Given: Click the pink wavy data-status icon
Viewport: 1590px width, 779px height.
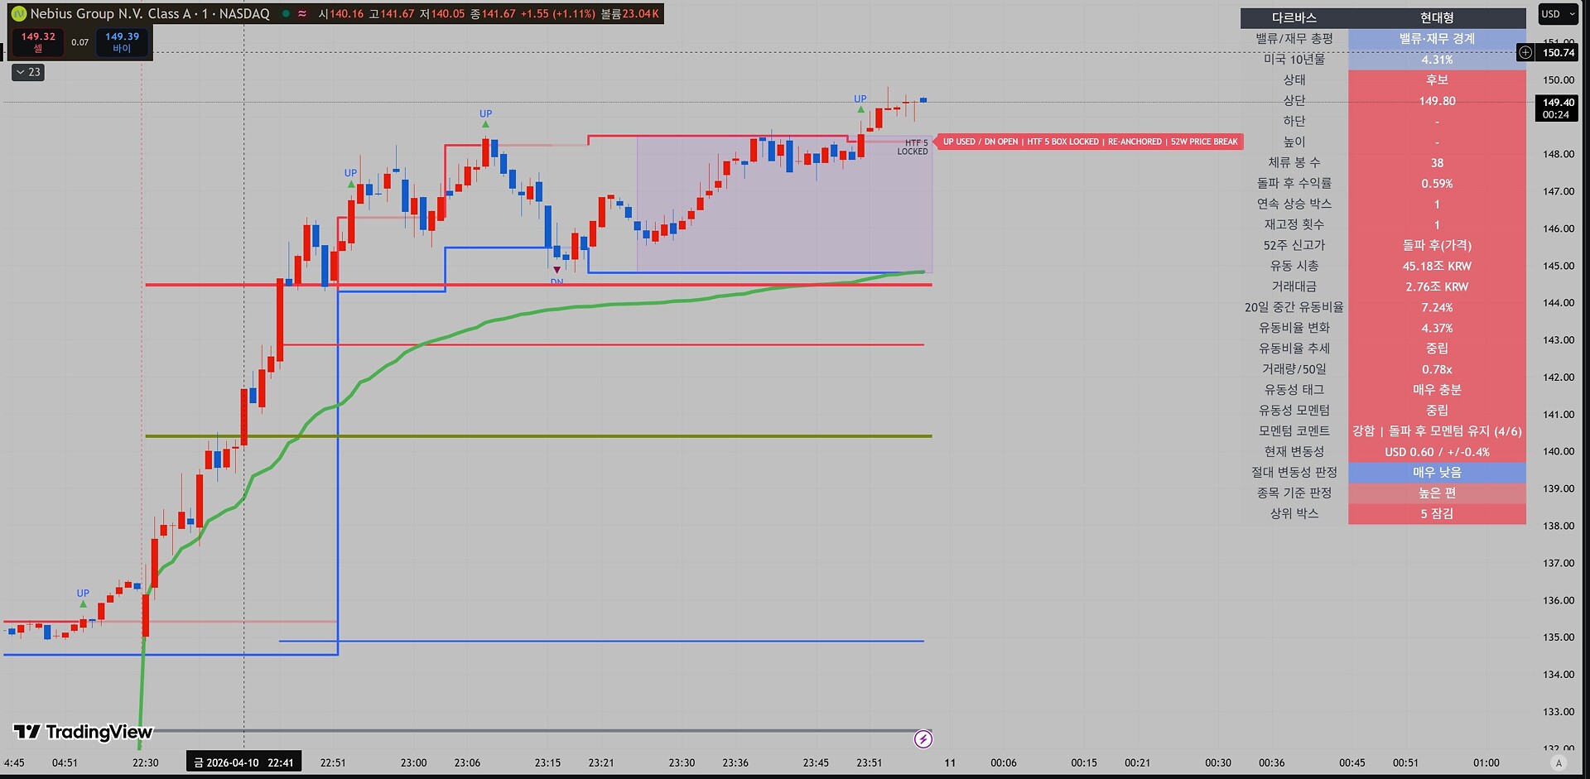Looking at the screenshot, I should (302, 13).
